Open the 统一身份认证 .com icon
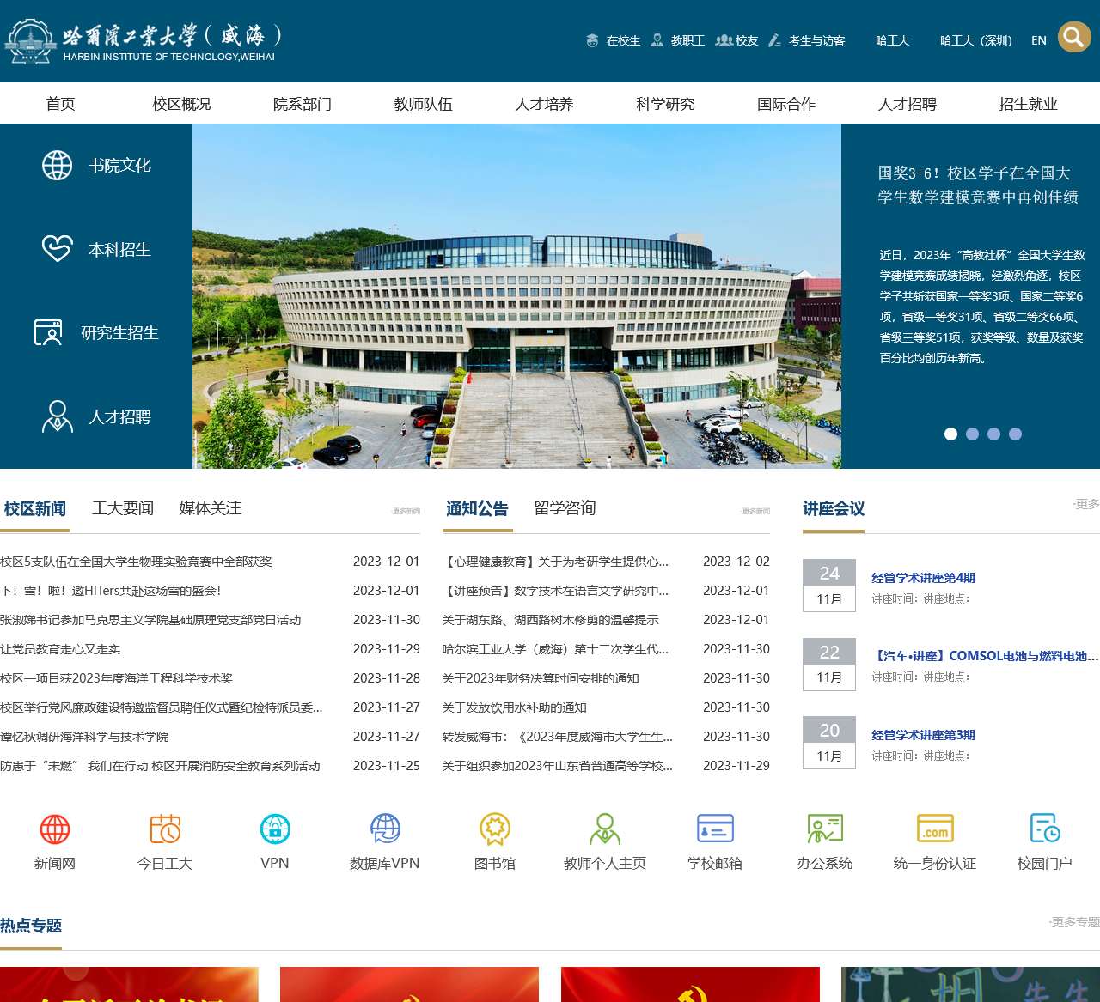 (935, 829)
